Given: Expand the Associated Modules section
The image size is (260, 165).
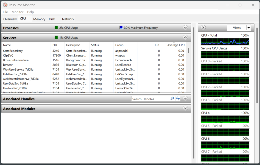Looking at the screenshot, I should click(x=185, y=109).
